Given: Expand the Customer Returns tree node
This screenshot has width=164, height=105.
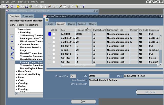Looking at the screenshot, I should pos(18,44).
